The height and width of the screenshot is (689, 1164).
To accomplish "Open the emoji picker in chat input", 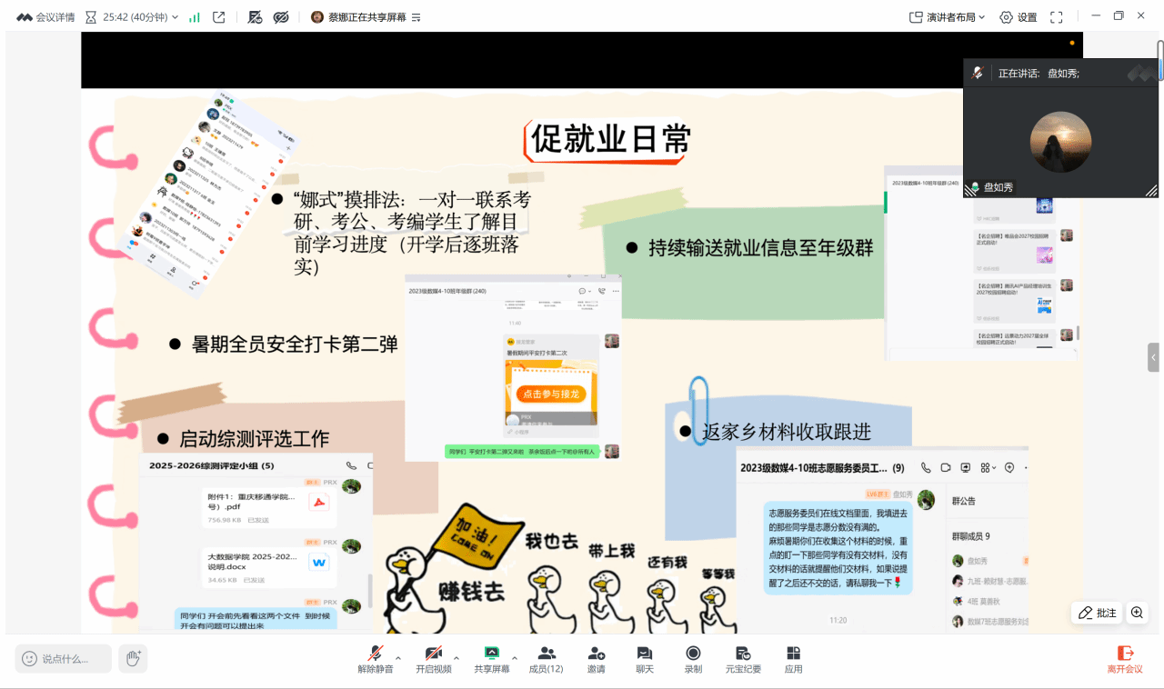I will pyautogui.click(x=29, y=658).
